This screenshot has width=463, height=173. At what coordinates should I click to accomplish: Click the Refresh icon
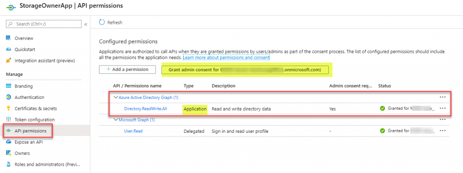(x=102, y=22)
